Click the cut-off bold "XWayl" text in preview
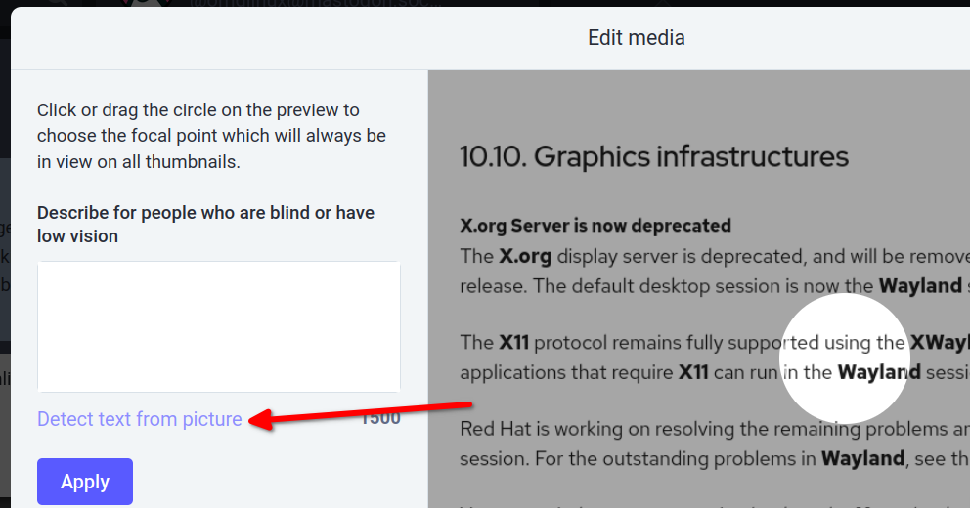Image resolution: width=970 pixels, height=508 pixels. pos(939,343)
